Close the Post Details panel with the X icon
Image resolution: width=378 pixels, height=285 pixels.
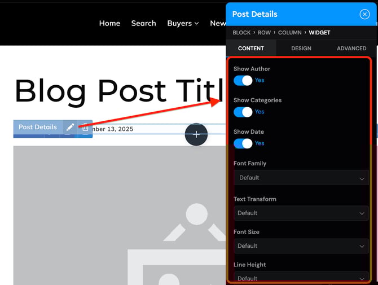(x=364, y=15)
